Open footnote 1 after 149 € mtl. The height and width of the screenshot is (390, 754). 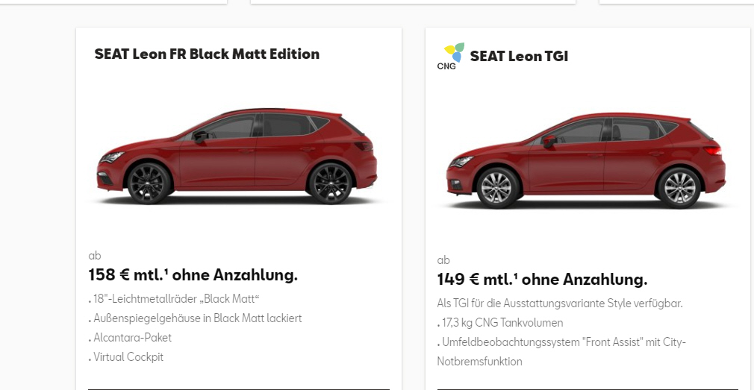[516, 276]
